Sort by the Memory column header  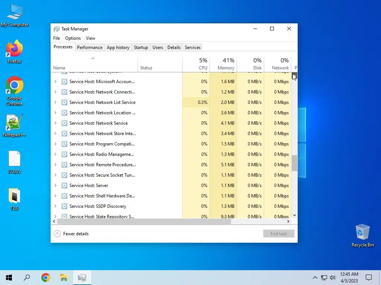(x=223, y=64)
